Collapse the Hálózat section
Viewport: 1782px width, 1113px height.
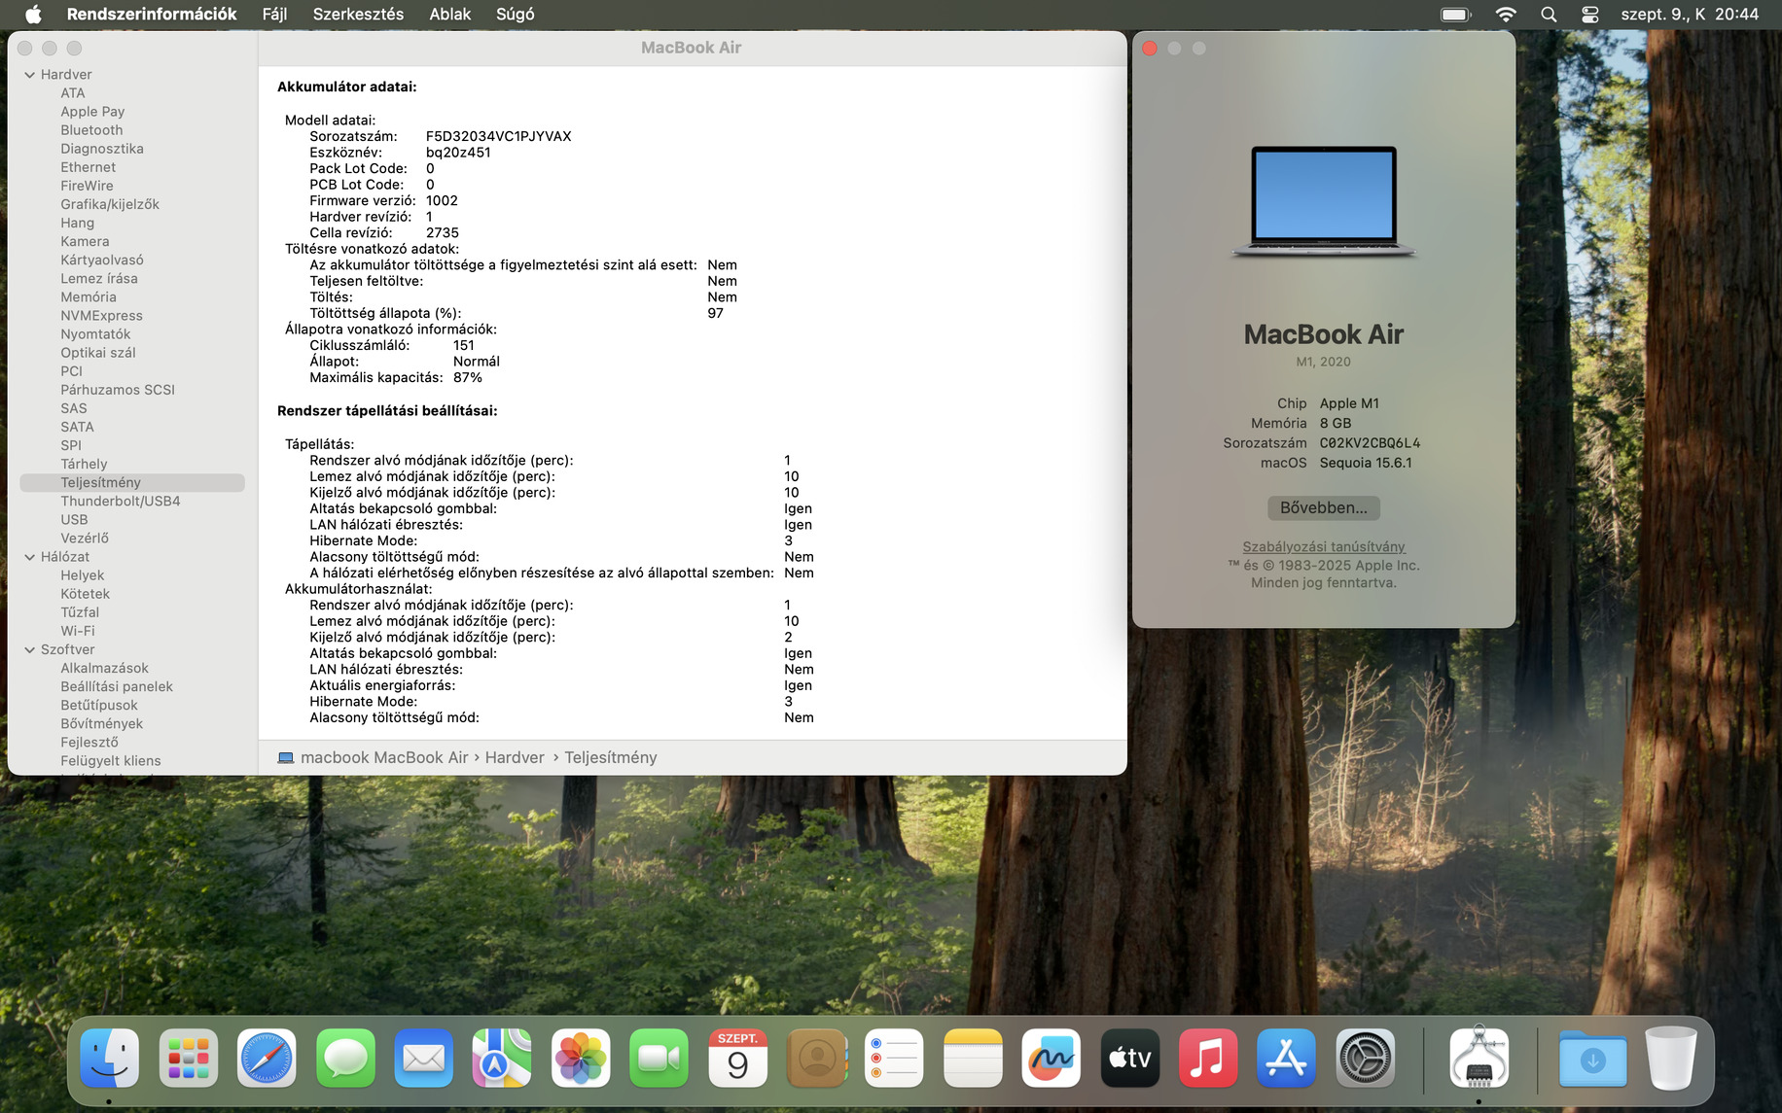point(30,557)
